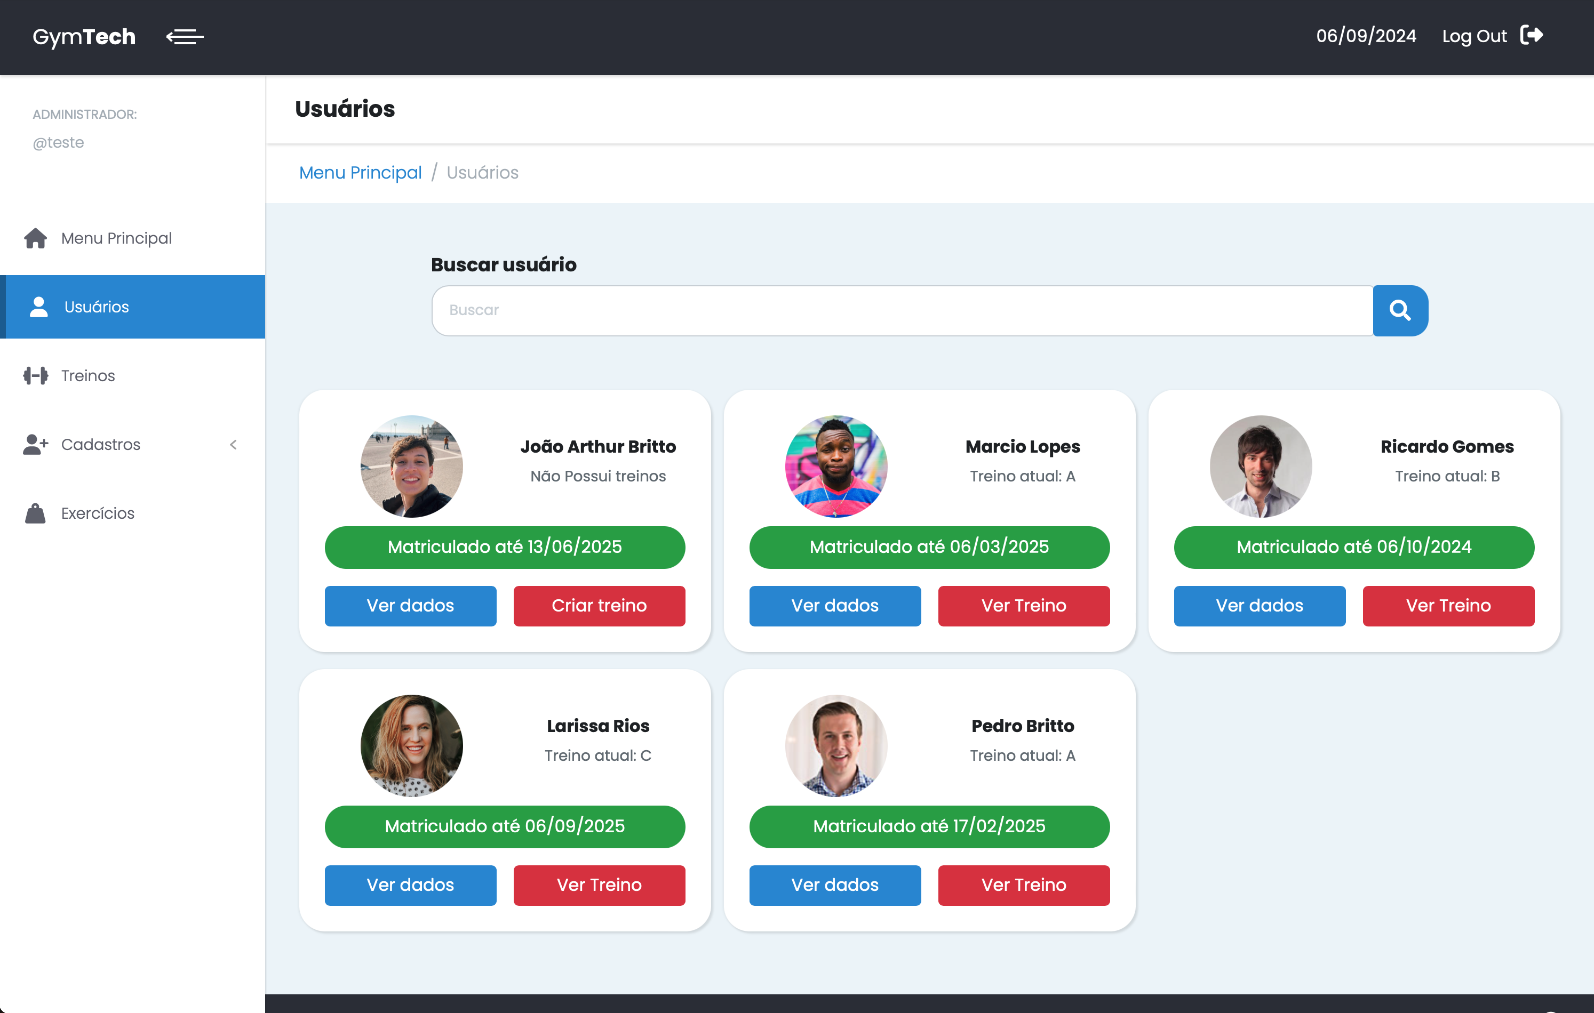Viewport: 1594px width, 1013px height.
Task: Click the Menu Principal breadcrumb link
Action: click(x=360, y=173)
